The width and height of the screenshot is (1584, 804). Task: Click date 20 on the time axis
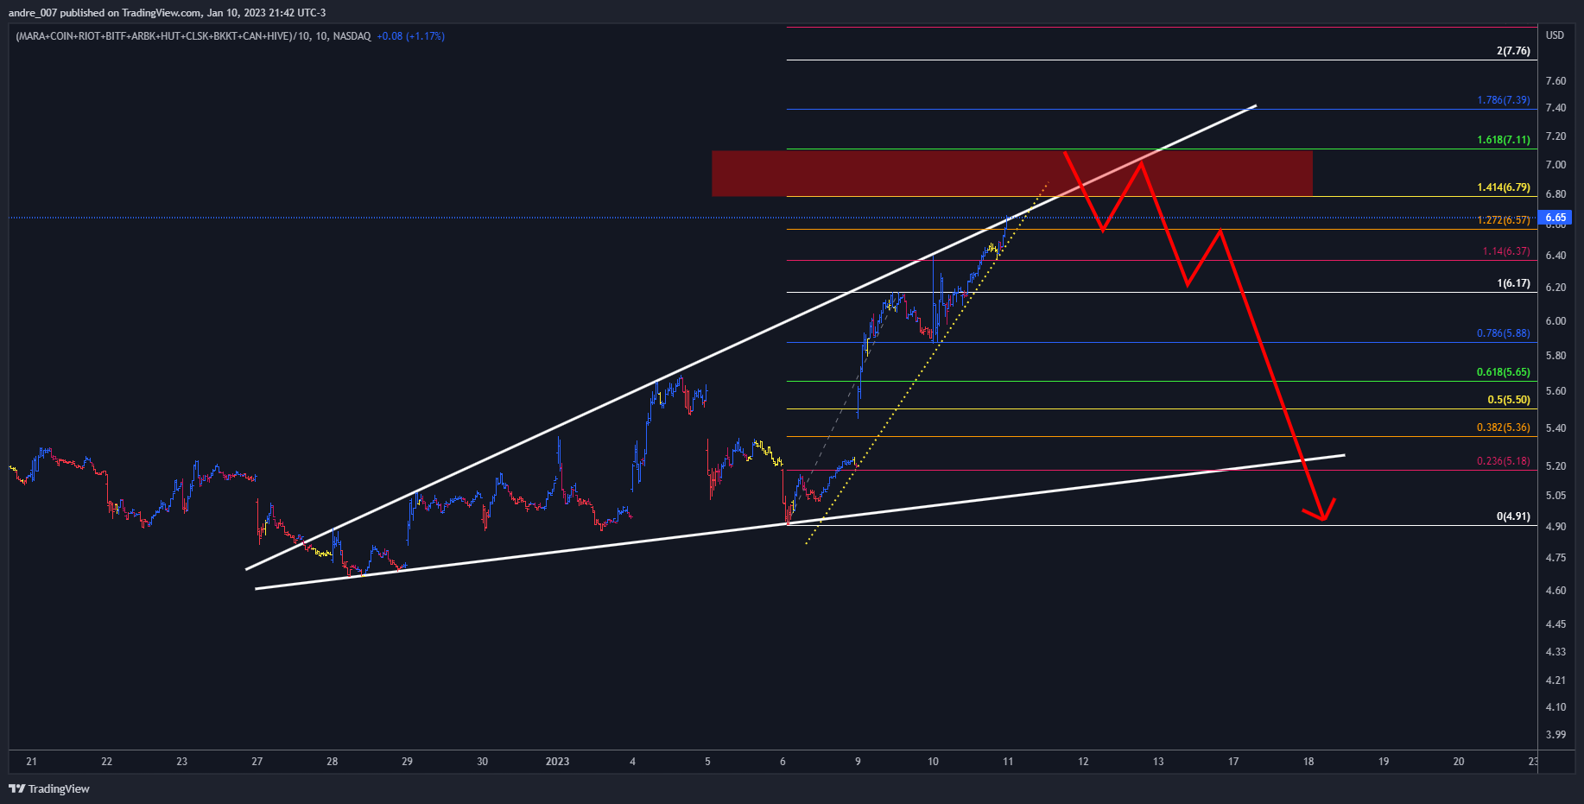click(x=1459, y=762)
